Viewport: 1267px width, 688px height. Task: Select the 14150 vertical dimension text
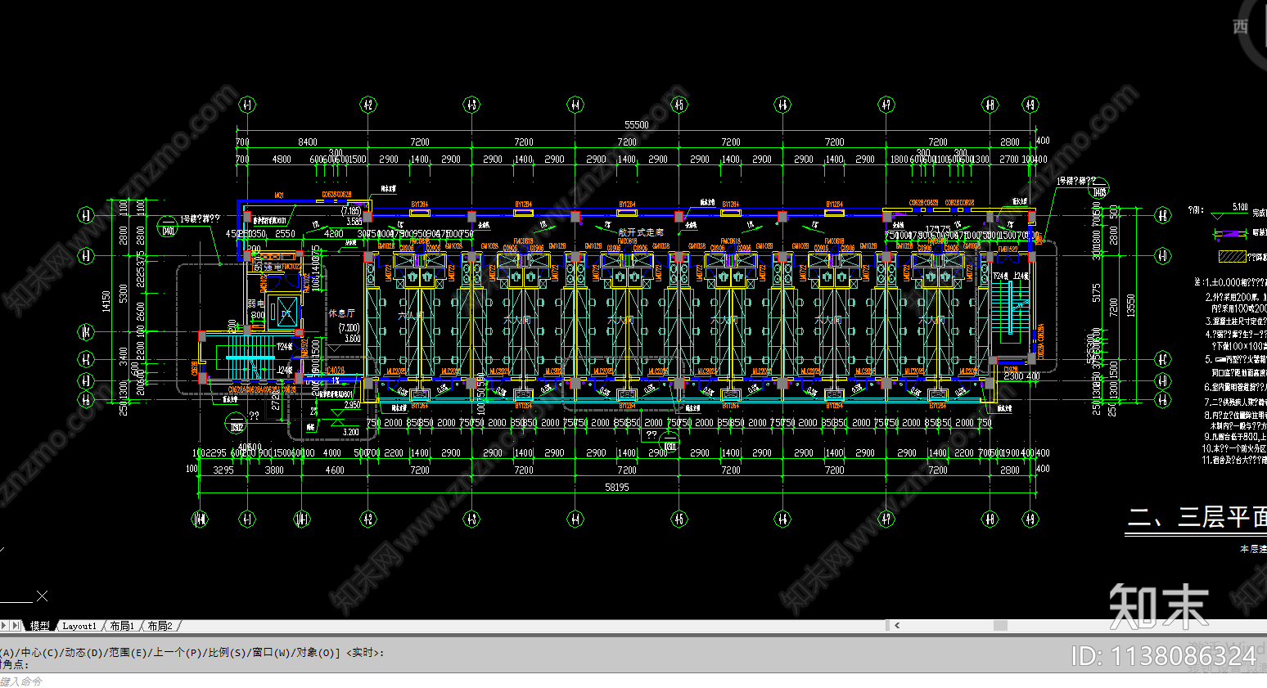[106, 301]
